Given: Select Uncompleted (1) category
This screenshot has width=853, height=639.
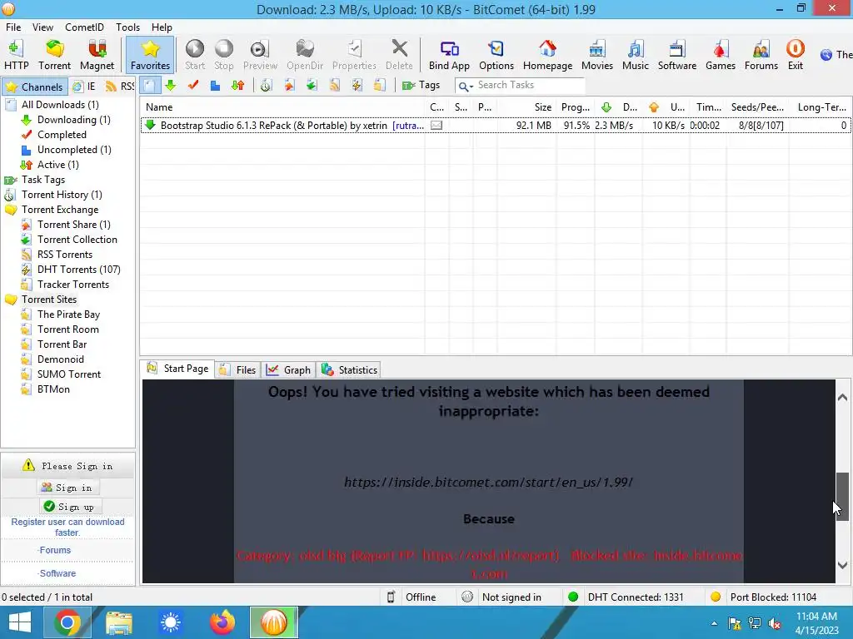Looking at the screenshot, I should [74, 150].
